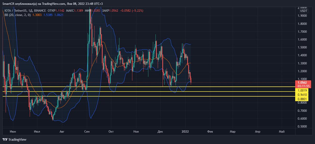Click the 0.7000 price axis label
Screen dimensions: 315x144
302,111
